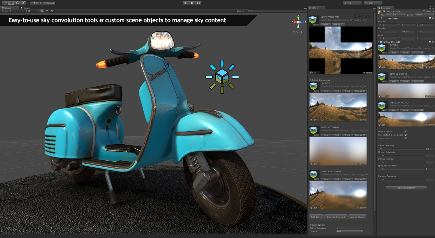The image size is (435, 238).
Task: Click None button under Input Panorama
Action: [x=326, y=25]
